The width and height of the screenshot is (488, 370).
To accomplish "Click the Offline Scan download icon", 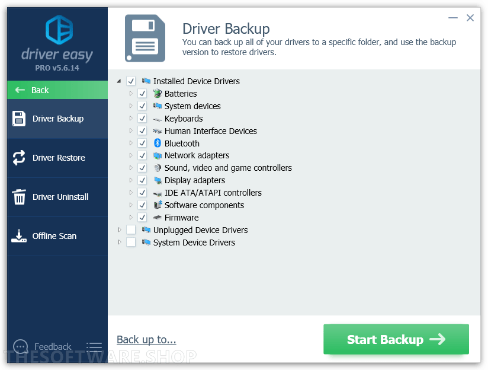I will (19, 236).
